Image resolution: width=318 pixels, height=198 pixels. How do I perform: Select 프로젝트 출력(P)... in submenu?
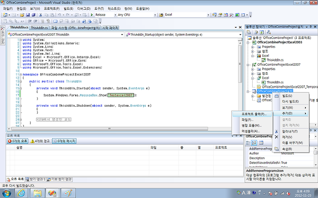click(x=252, y=114)
